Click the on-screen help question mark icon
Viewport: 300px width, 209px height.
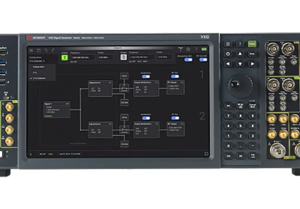coord(196,50)
